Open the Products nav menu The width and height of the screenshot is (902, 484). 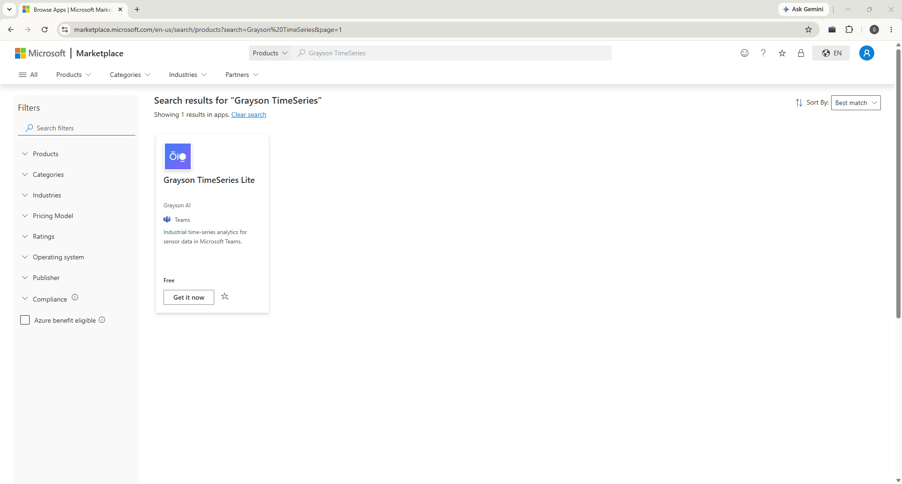(74, 75)
